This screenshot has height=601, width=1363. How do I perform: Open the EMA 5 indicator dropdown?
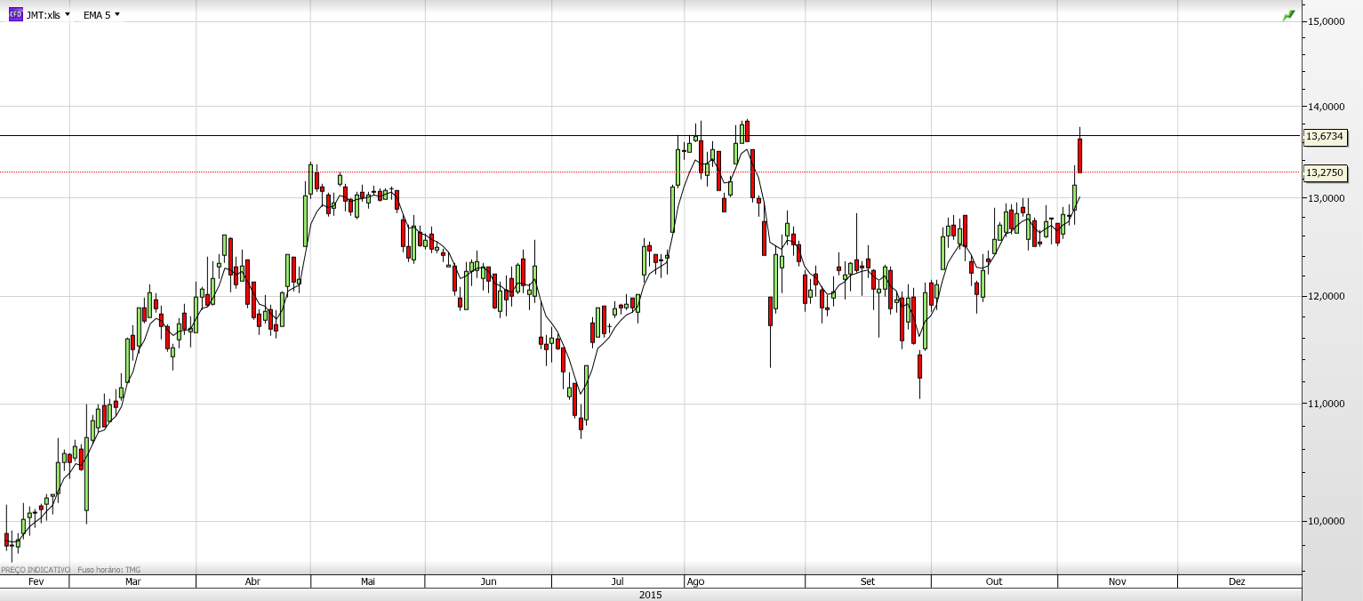tap(101, 15)
